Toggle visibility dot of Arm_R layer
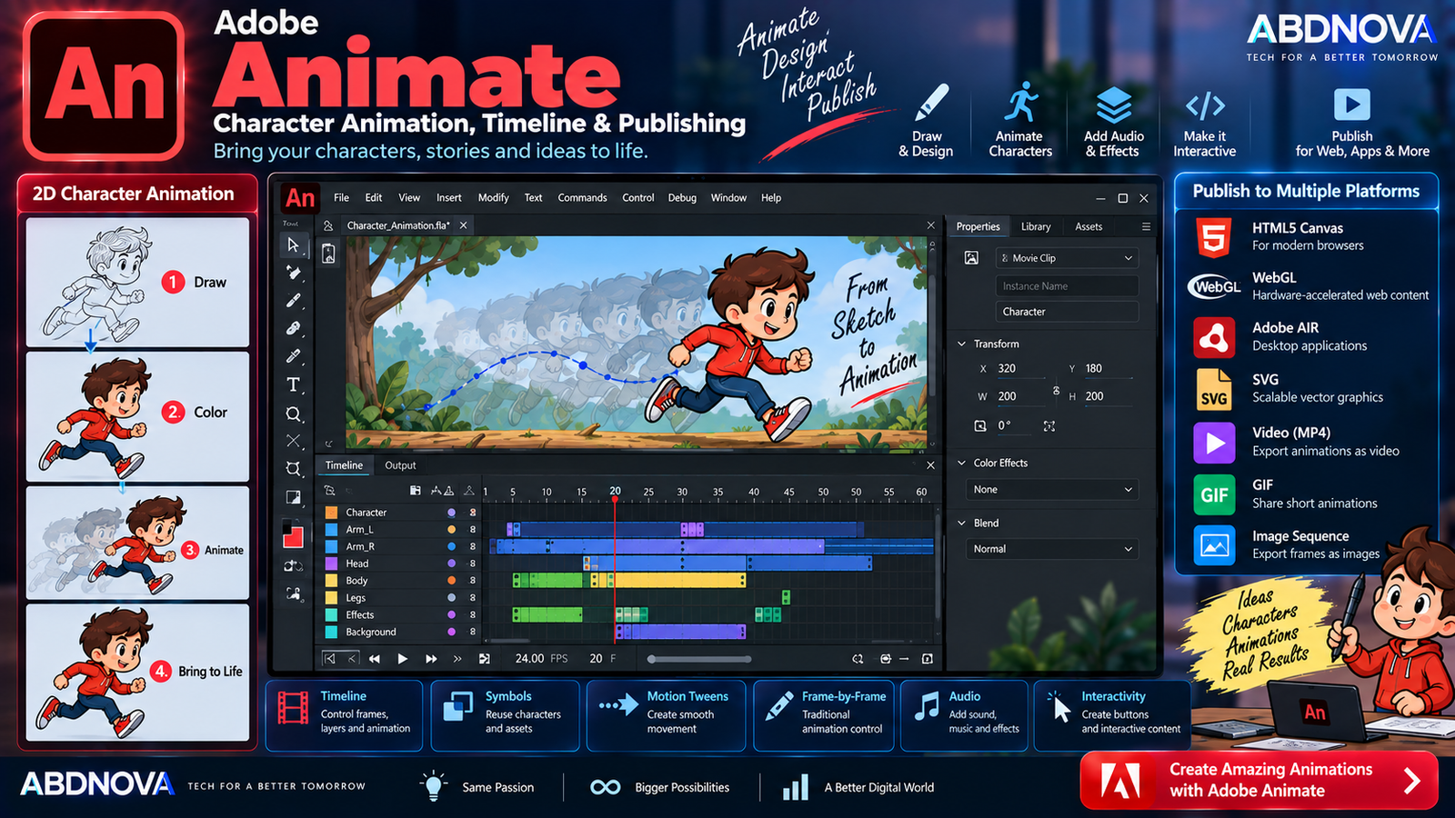 (451, 546)
